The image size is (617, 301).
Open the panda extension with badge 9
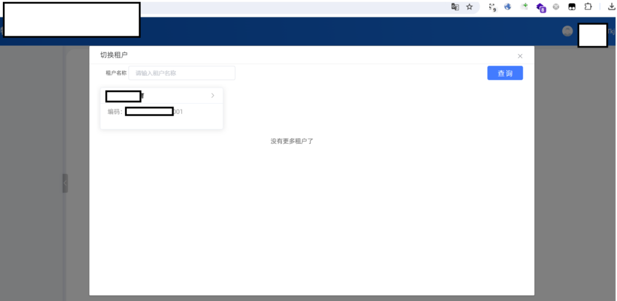[x=492, y=7]
